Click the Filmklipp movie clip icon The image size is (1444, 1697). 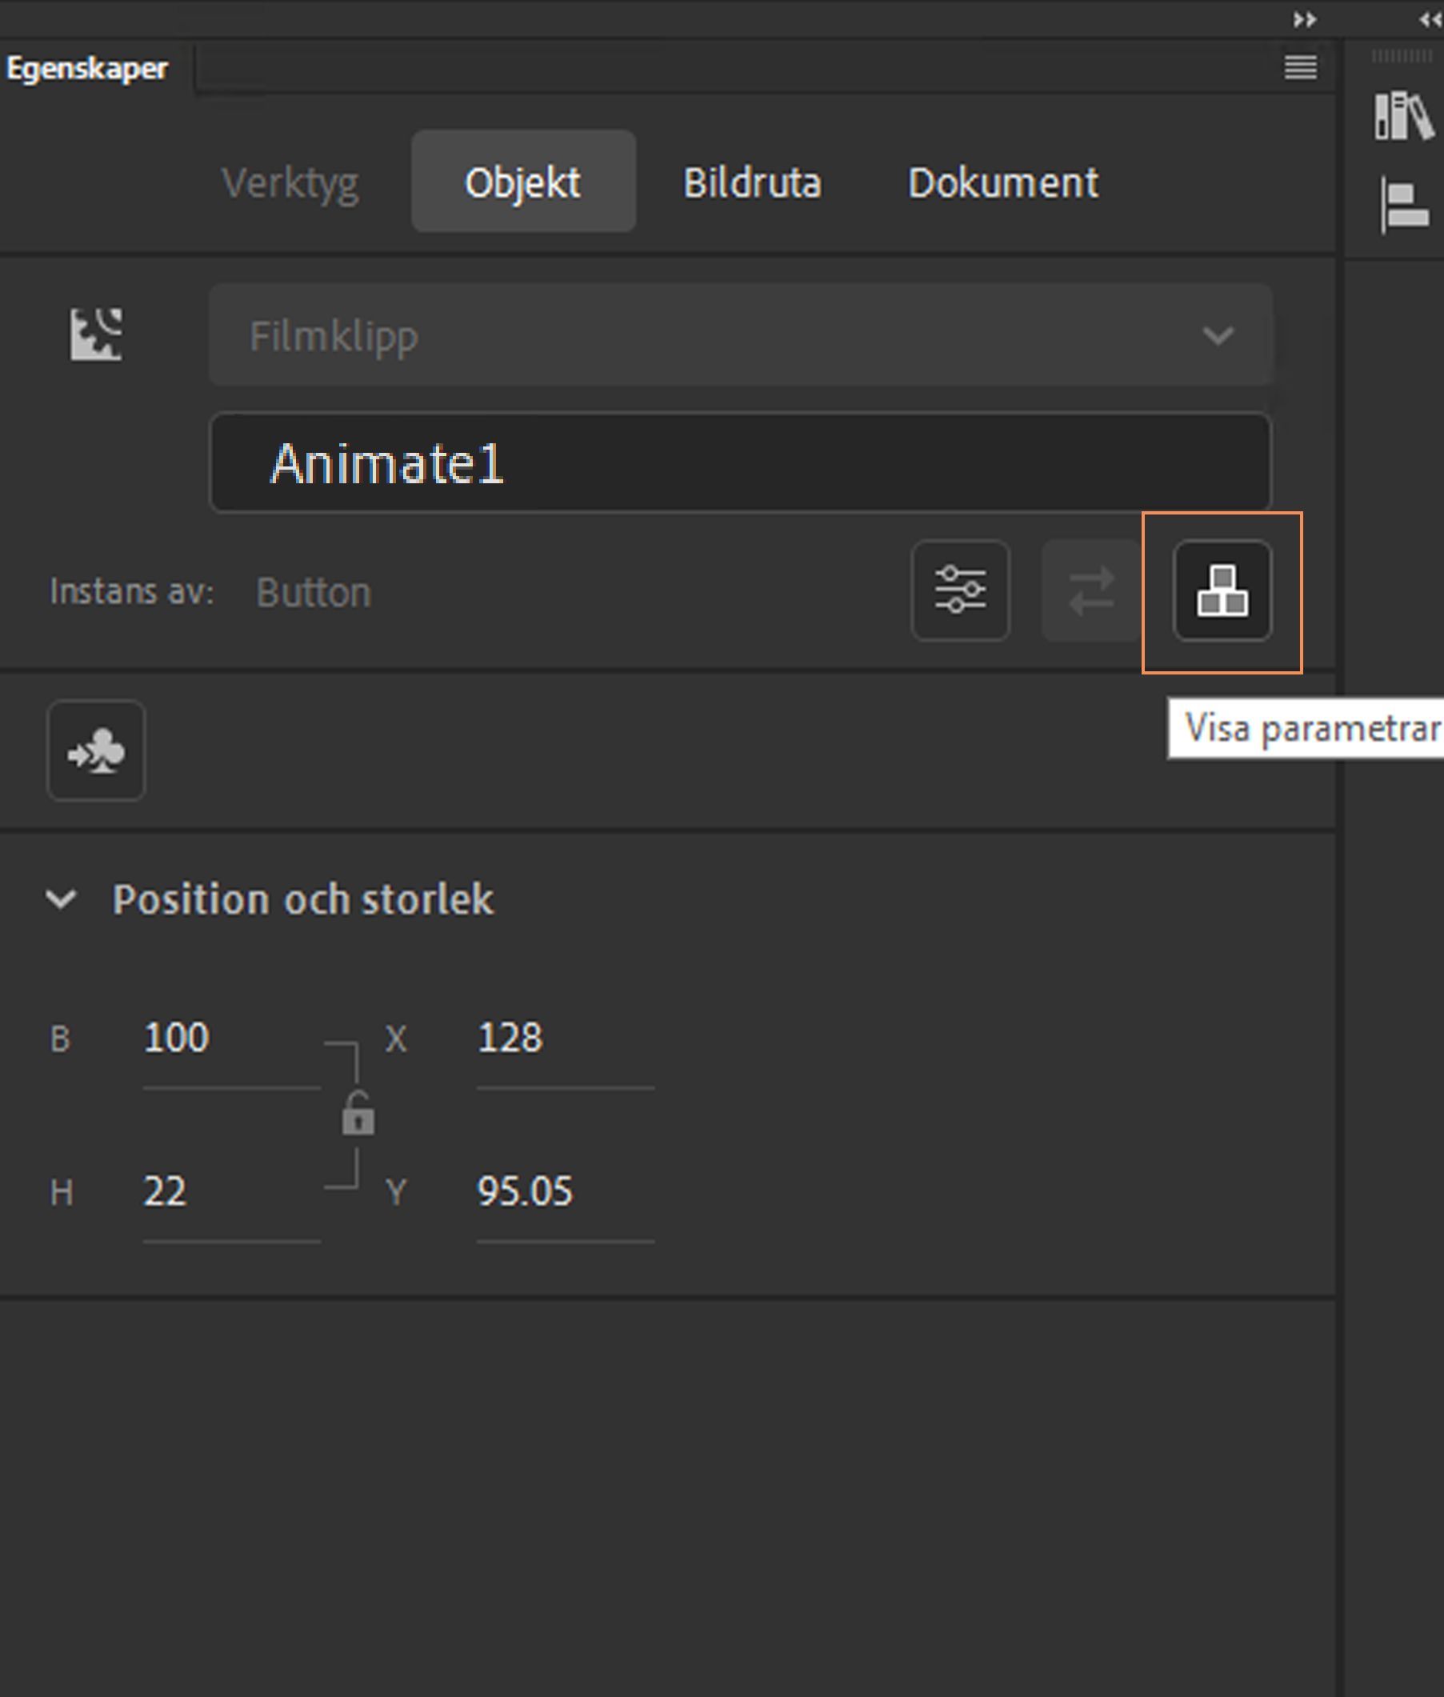(x=96, y=334)
